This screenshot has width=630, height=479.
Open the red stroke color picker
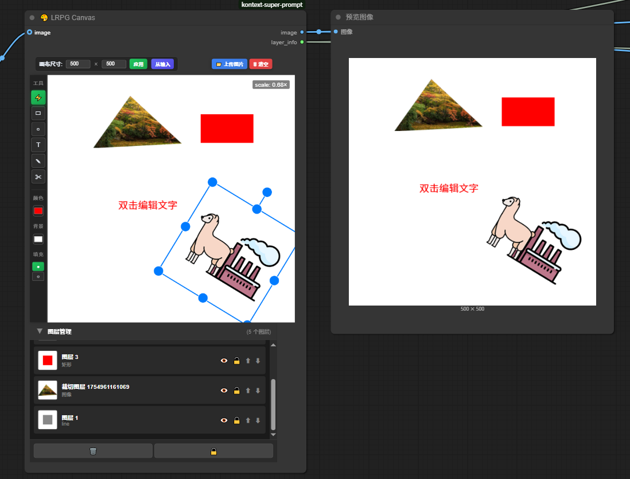(x=38, y=211)
